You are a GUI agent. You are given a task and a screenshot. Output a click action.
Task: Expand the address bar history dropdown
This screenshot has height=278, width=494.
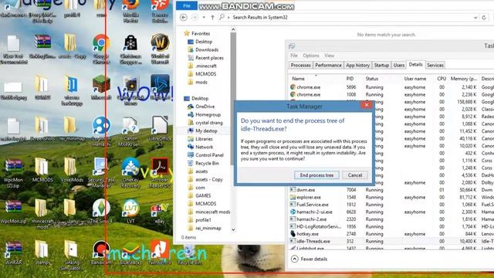click(x=475, y=18)
